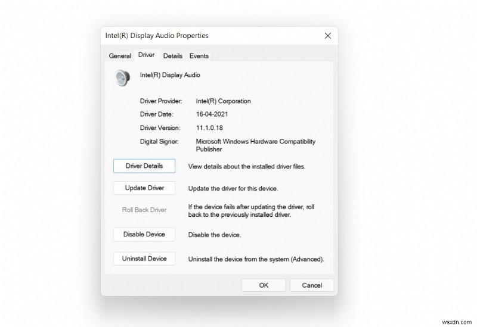Close the Intel Display Audio Properties dialog
Image resolution: width=477 pixels, height=327 pixels.
coord(327,36)
